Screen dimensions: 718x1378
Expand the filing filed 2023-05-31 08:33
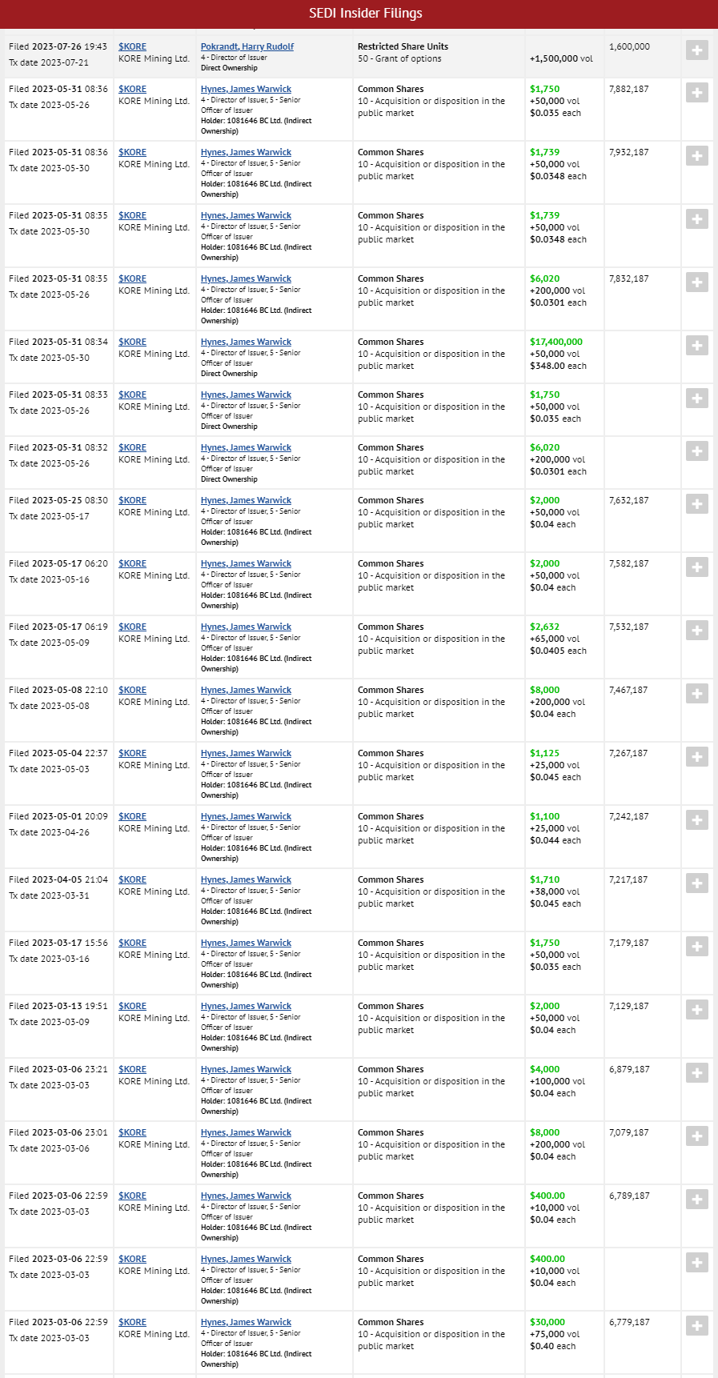696,399
